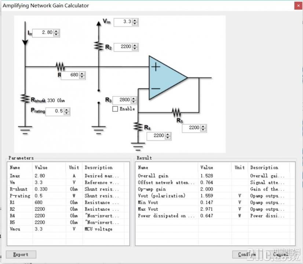The width and height of the screenshot is (303, 264).
Task: Decrease the Vm voltage spinner value
Action: [135, 24]
